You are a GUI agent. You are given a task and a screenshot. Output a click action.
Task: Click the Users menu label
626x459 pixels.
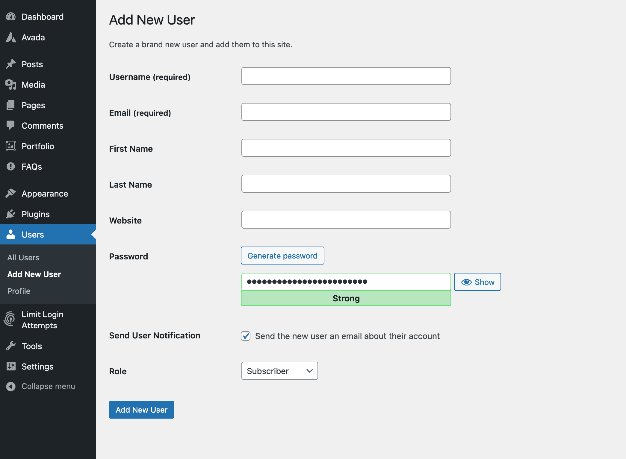point(33,235)
